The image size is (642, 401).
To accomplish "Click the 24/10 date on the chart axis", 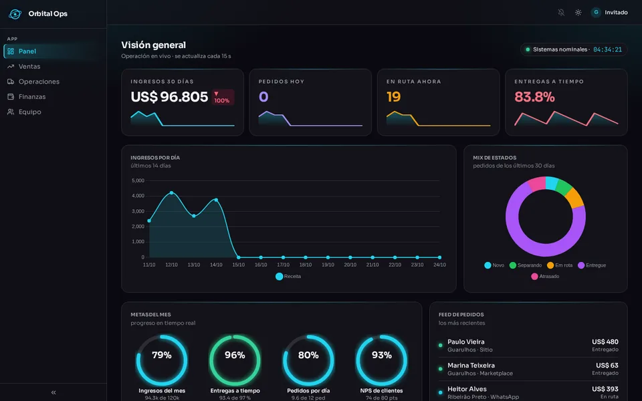I will pyautogui.click(x=440, y=265).
